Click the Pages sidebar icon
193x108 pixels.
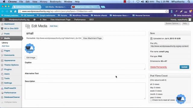2,51
